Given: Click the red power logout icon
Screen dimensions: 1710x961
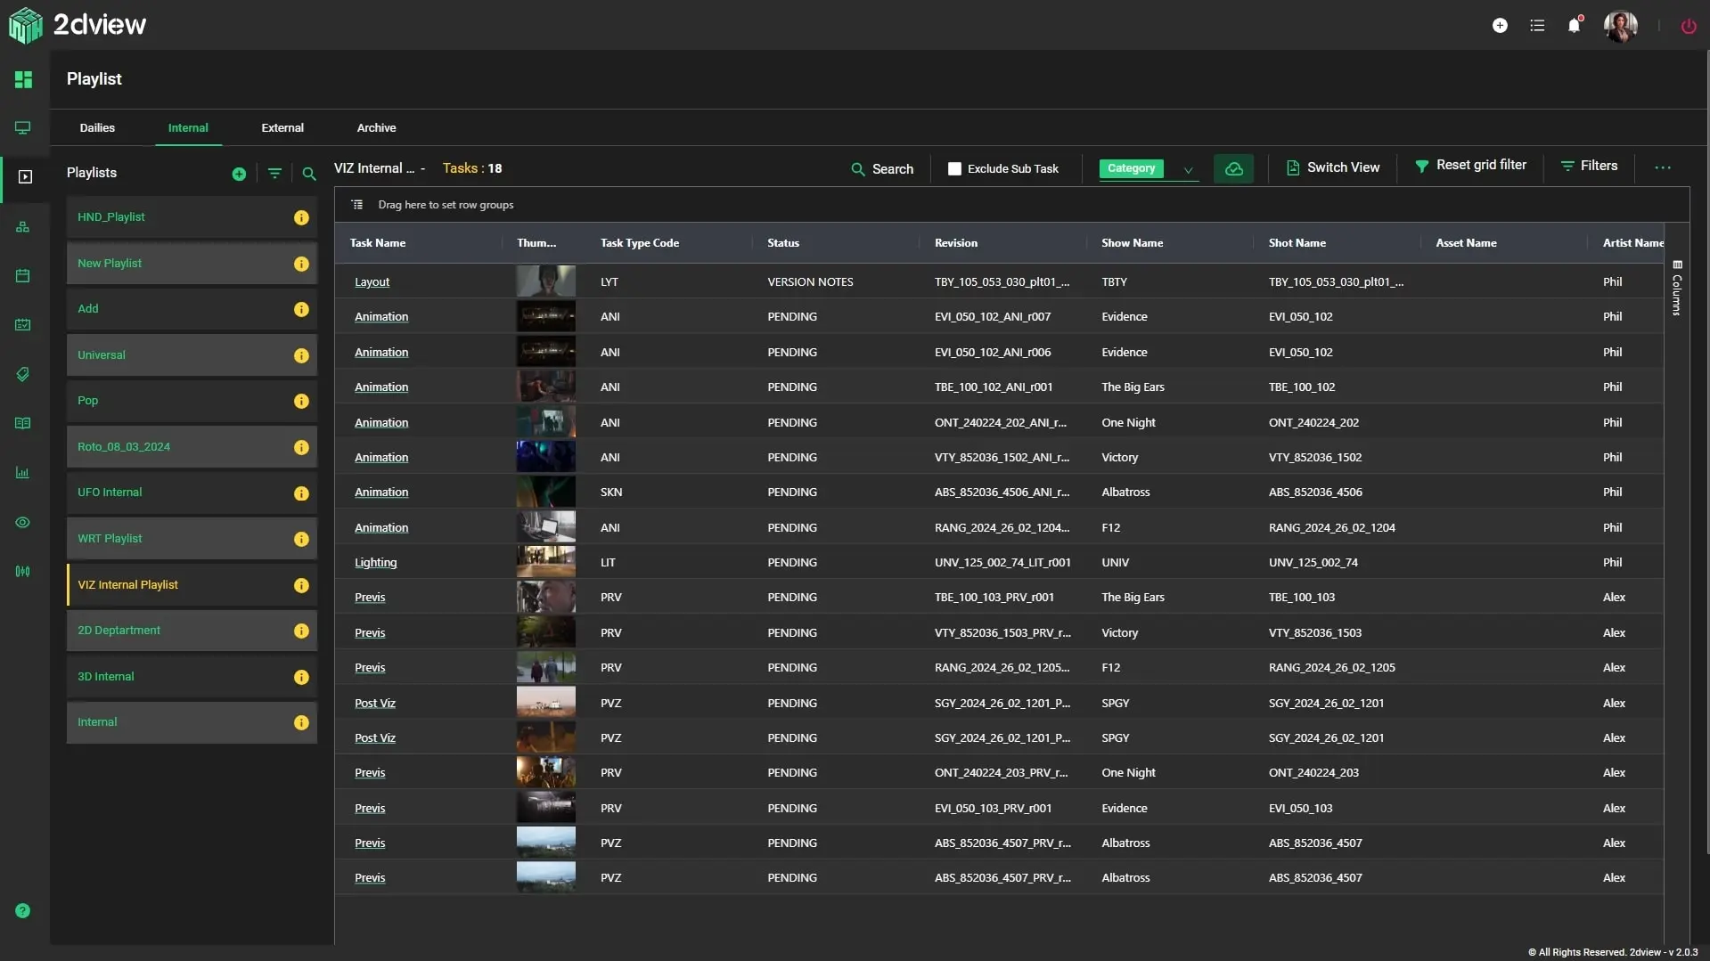Looking at the screenshot, I should (1689, 26).
